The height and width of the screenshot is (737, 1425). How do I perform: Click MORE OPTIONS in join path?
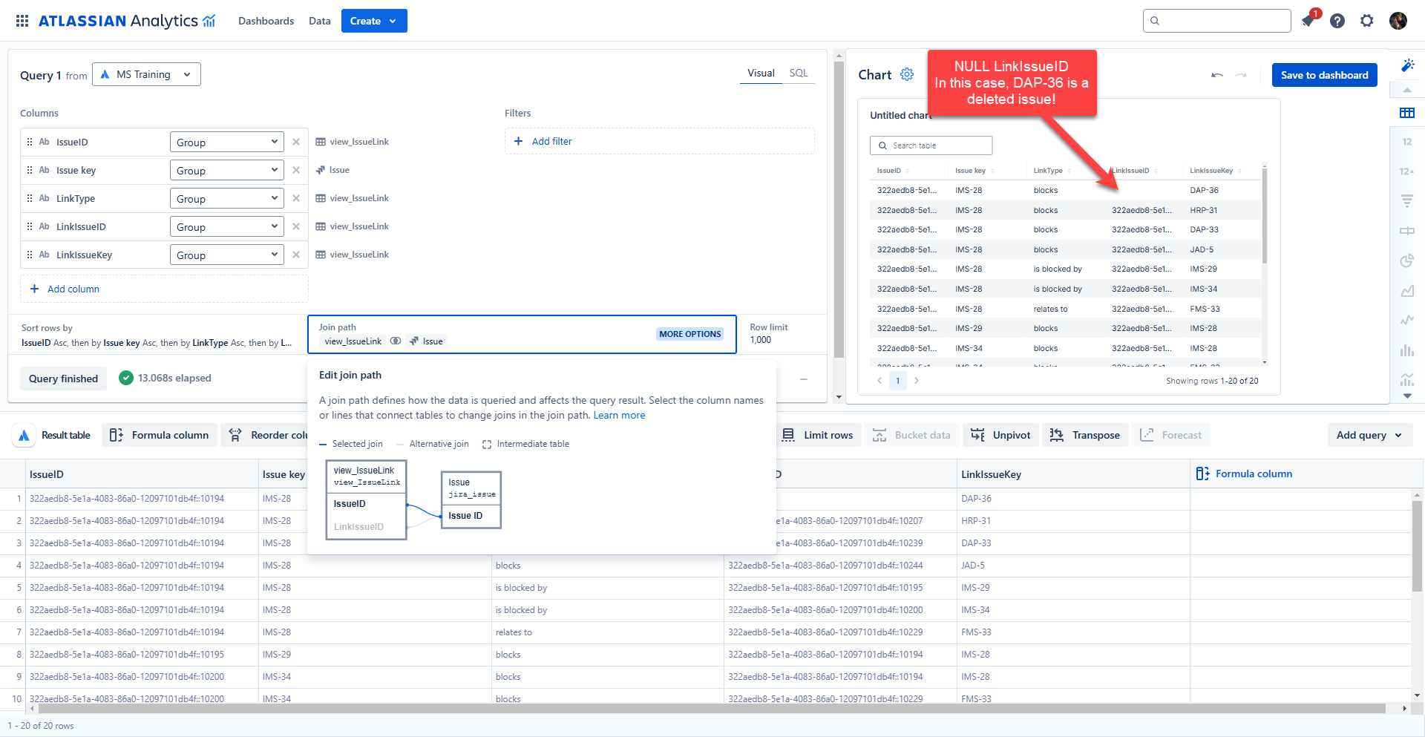coord(690,334)
